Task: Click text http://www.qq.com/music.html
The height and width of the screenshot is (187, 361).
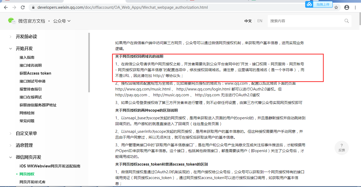Action: click(x=143, y=89)
